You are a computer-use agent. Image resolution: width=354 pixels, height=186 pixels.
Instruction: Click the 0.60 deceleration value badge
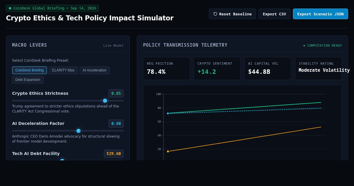pos(116,123)
